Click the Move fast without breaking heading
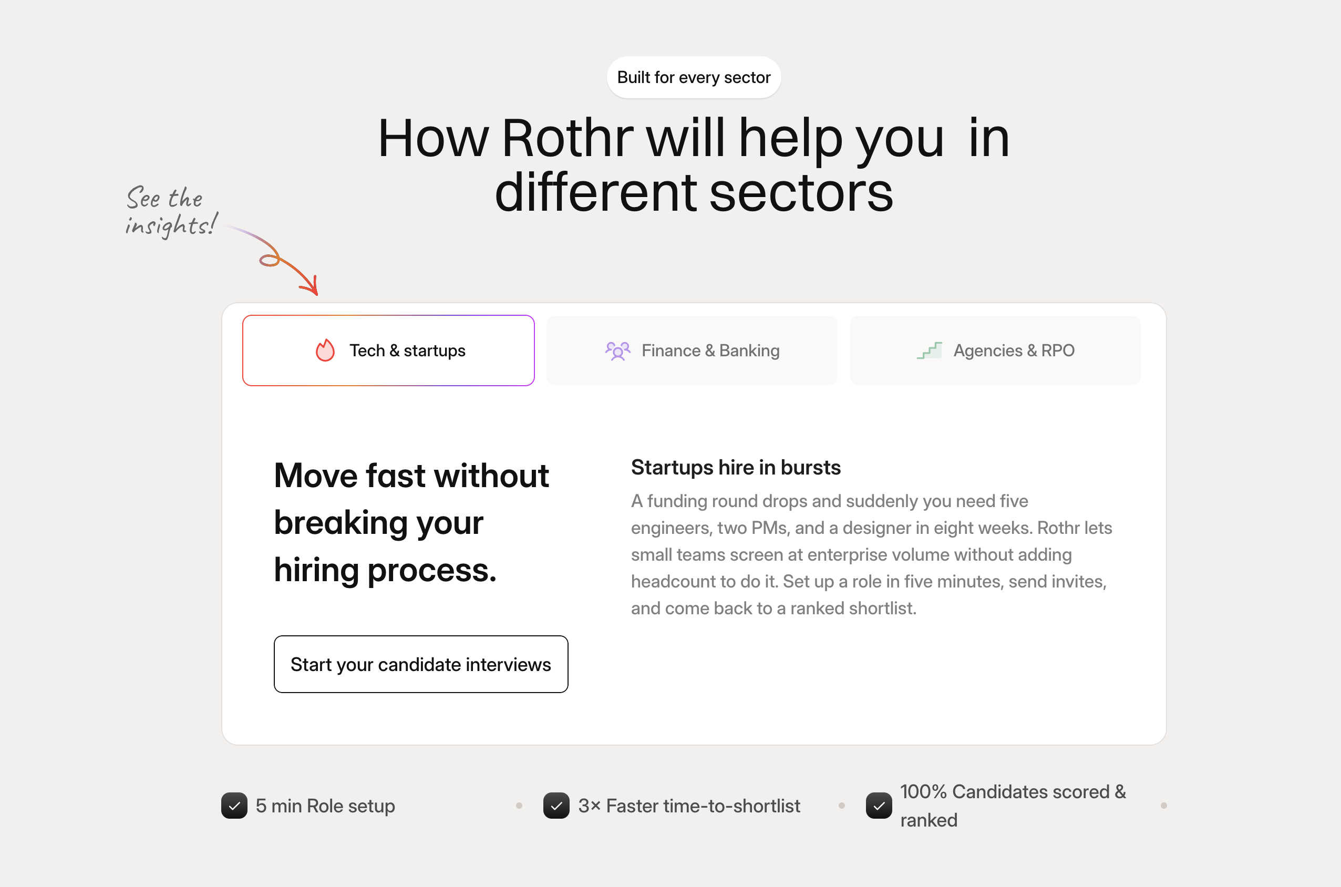The width and height of the screenshot is (1341, 887). 412,522
